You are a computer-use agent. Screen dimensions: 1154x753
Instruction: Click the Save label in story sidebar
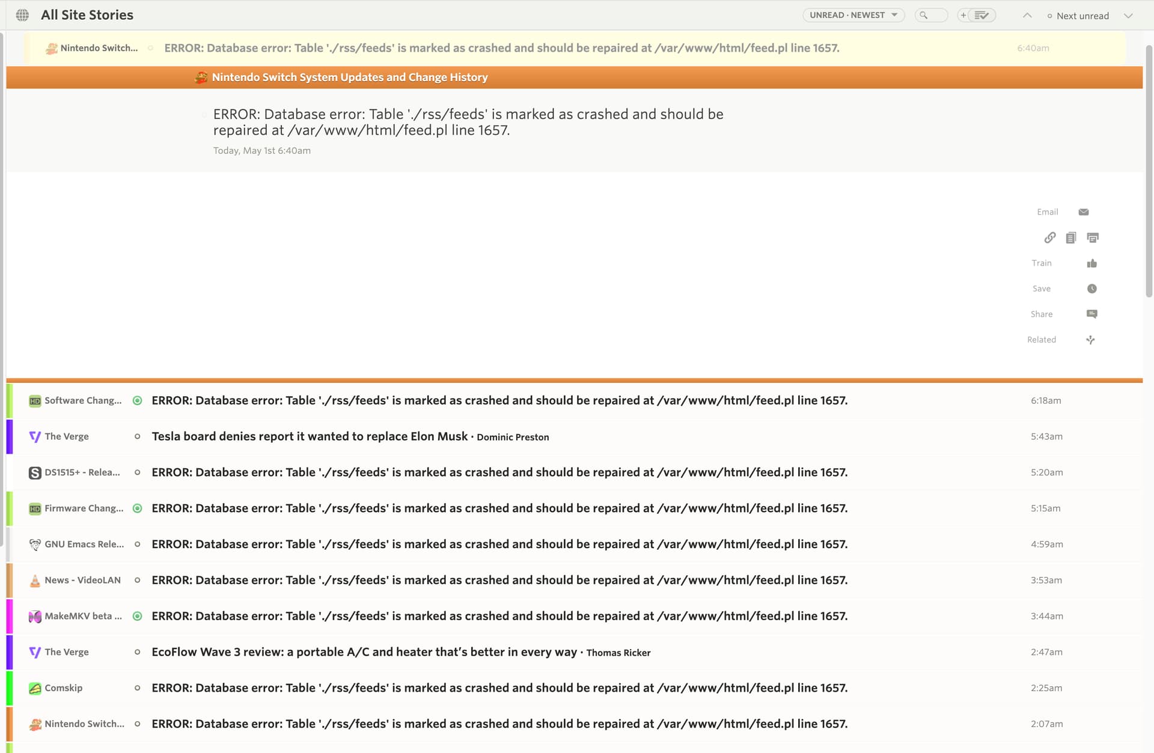coord(1042,288)
